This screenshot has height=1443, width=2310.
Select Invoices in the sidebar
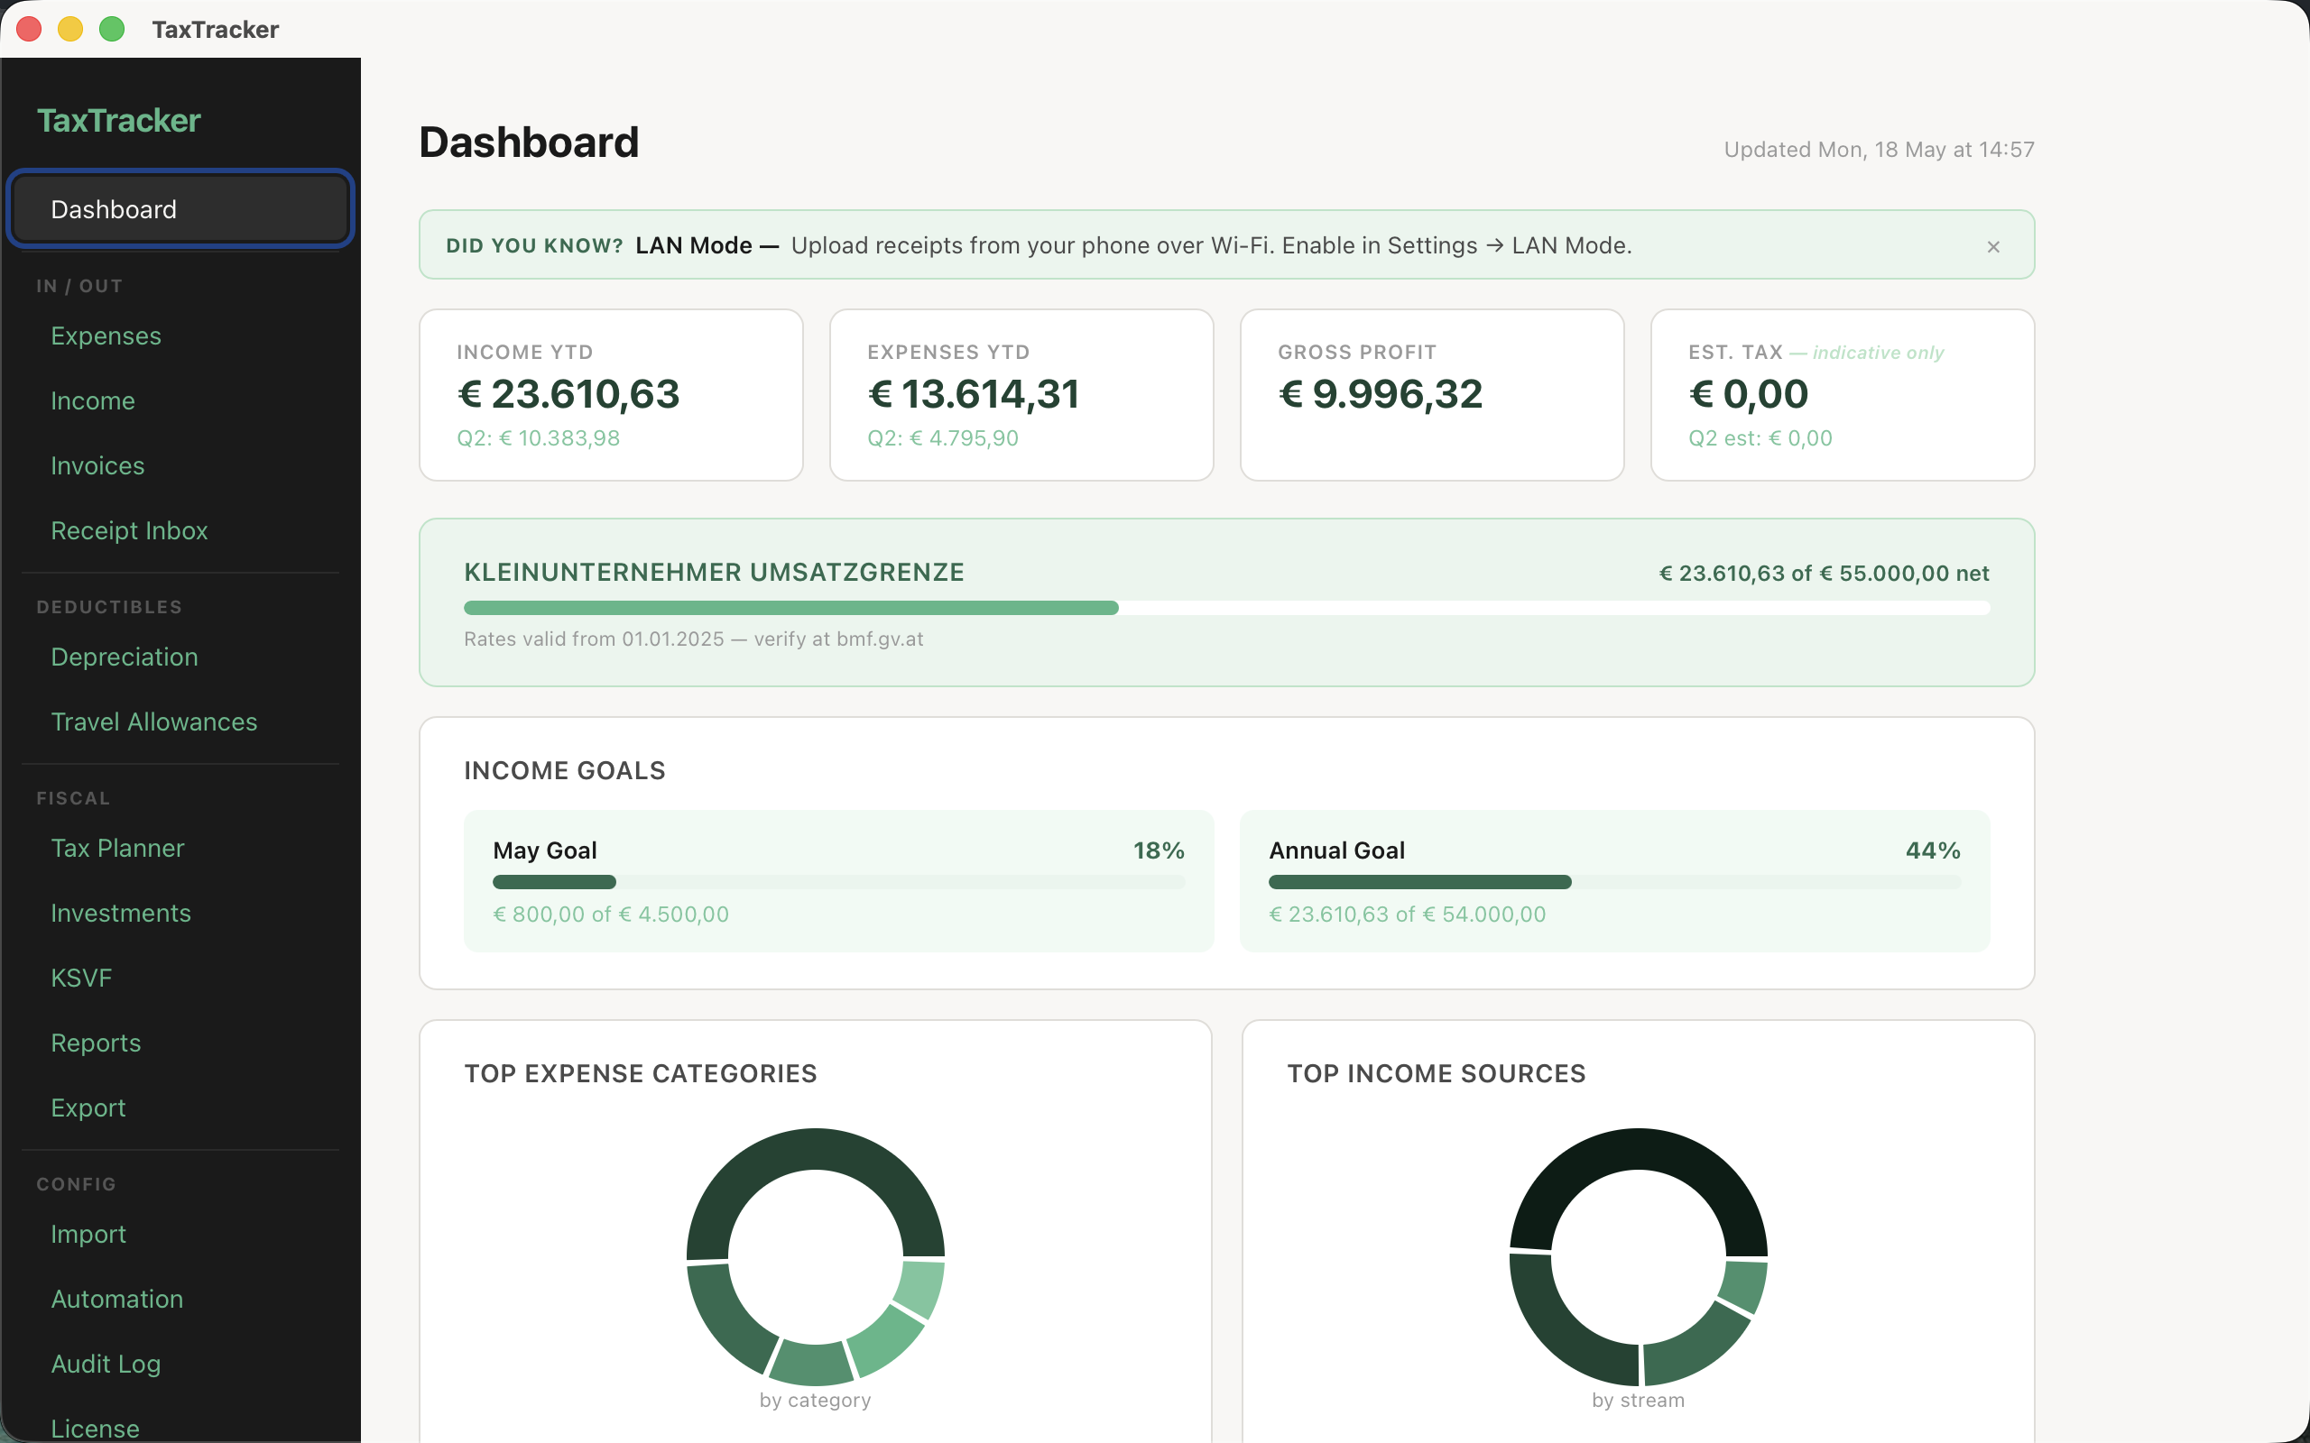[97, 465]
